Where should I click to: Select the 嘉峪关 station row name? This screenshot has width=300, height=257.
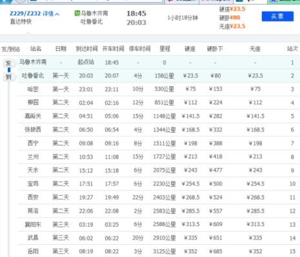33,116
